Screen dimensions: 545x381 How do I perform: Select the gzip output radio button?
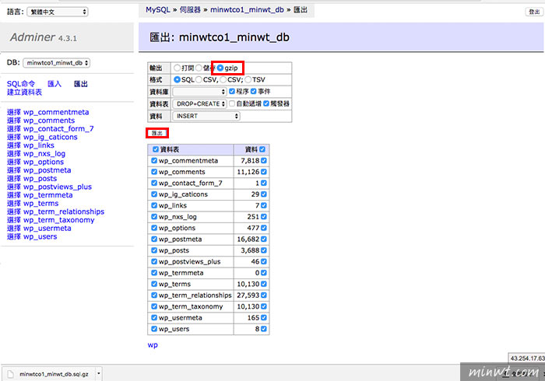click(220, 68)
